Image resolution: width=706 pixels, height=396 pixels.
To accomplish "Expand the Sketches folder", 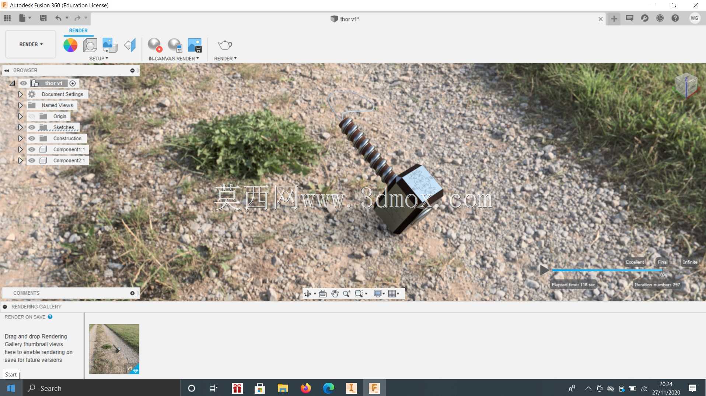I will coord(21,127).
